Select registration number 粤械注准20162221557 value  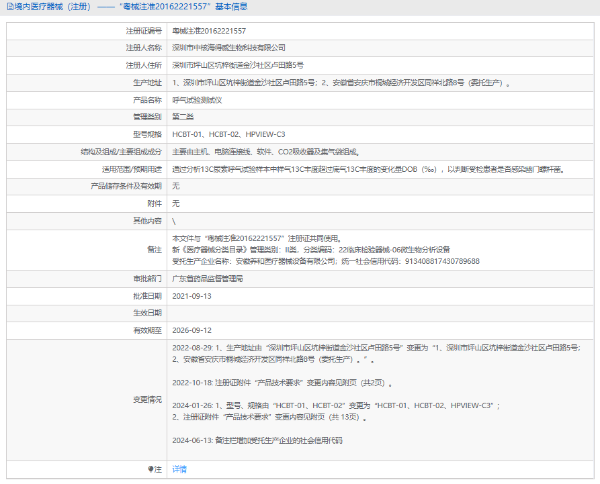[x=209, y=31]
